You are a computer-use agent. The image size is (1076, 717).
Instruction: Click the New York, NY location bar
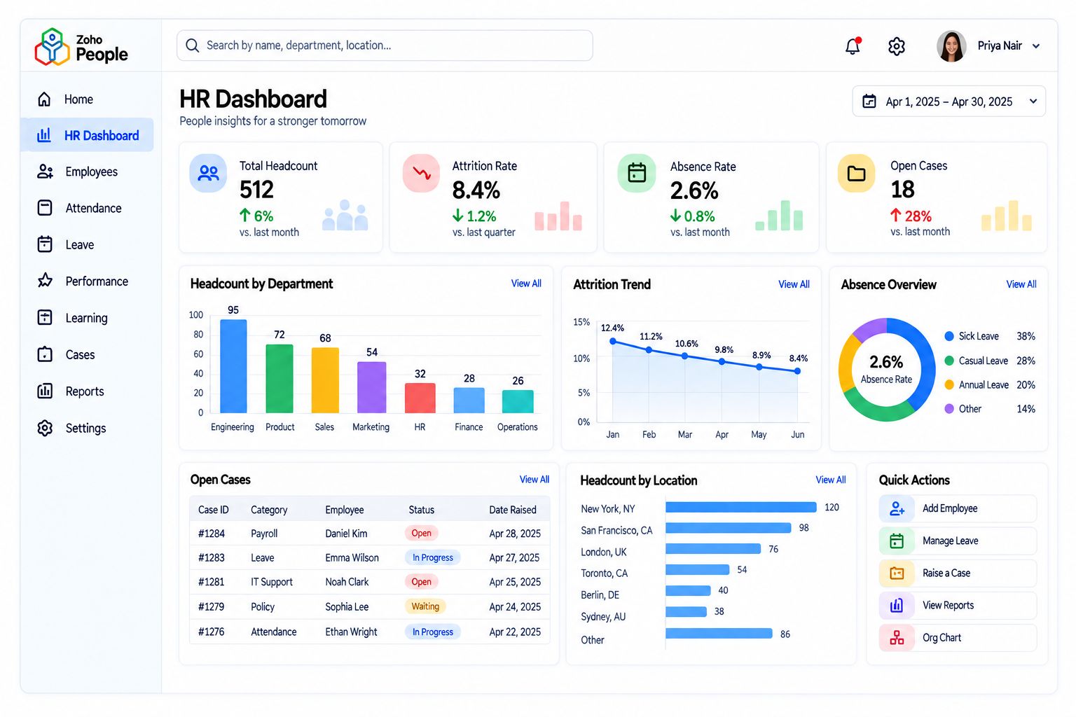click(741, 507)
